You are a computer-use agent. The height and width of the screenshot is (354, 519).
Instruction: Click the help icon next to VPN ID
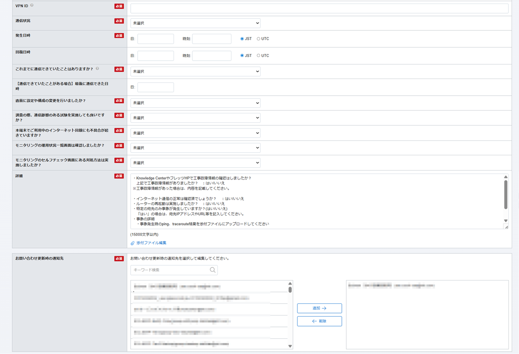32,6
